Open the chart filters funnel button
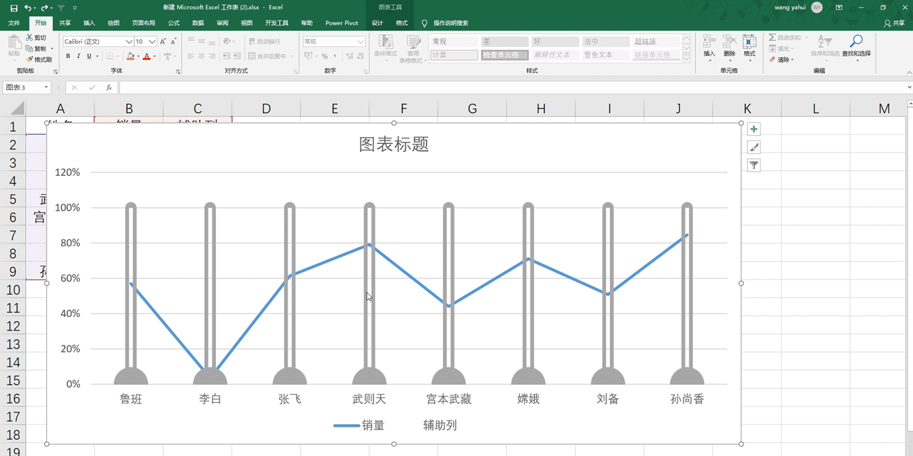The height and width of the screenshot is (456, 913). [754, 165]
